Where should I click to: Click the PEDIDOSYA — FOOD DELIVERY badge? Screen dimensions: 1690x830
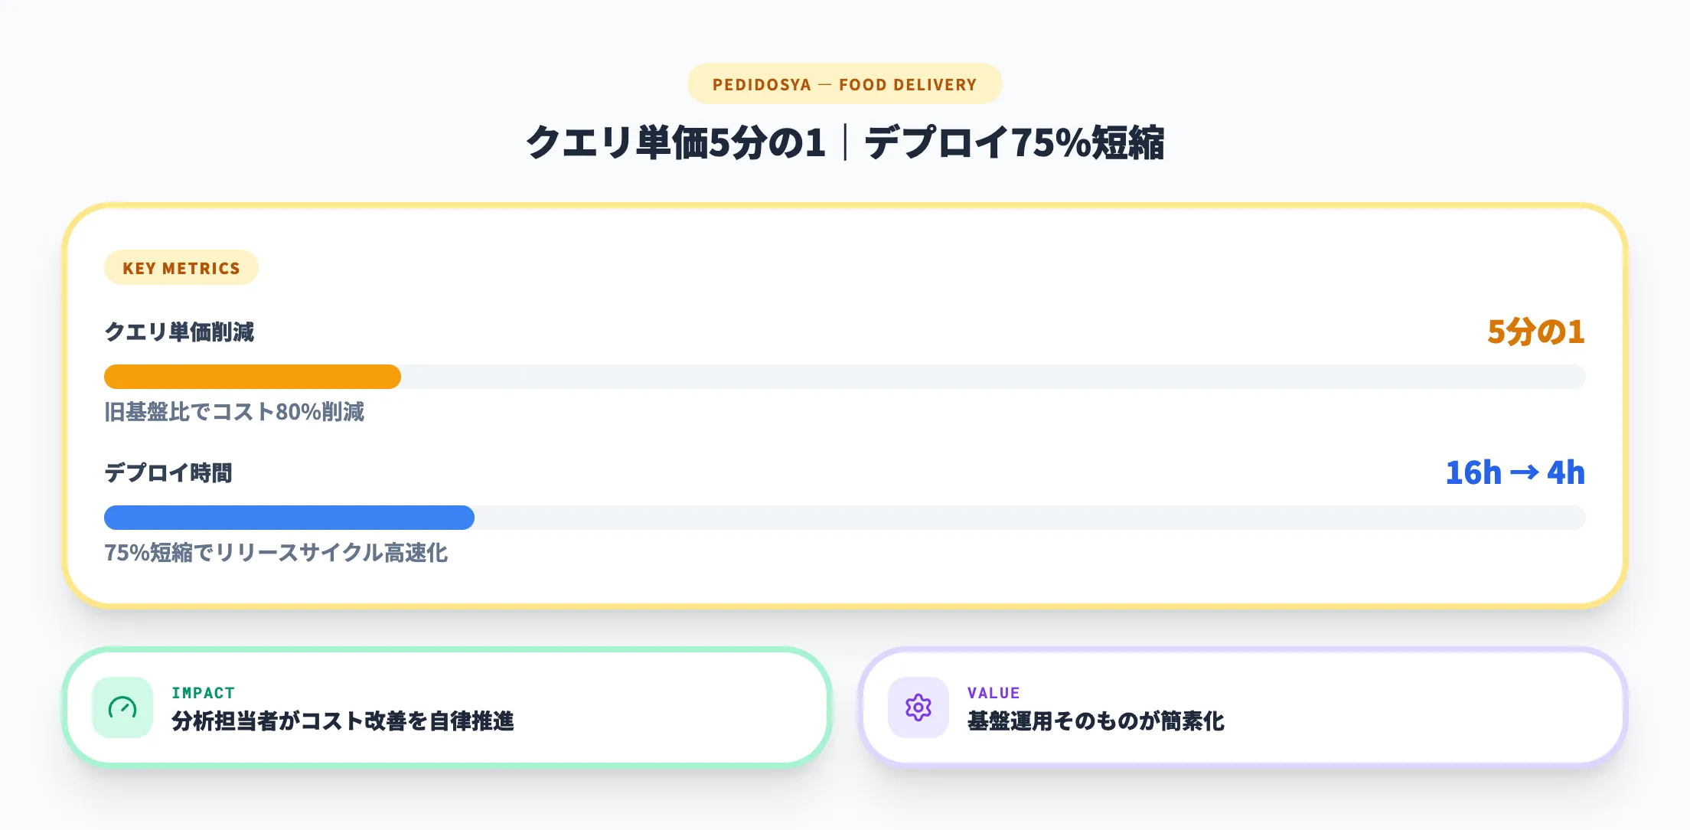point(844,84)
